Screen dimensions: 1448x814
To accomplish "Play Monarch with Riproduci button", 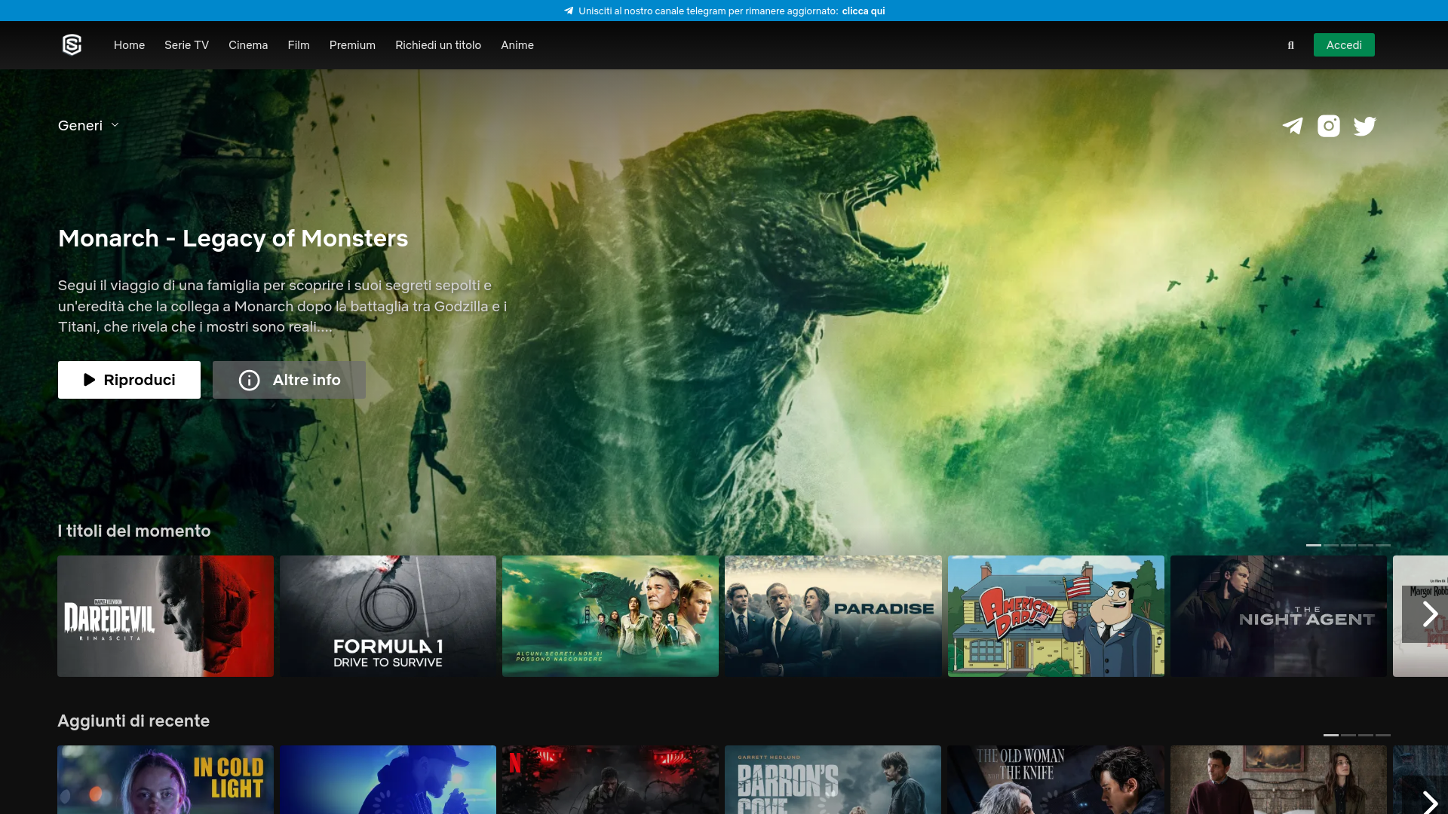I will 129,380.
